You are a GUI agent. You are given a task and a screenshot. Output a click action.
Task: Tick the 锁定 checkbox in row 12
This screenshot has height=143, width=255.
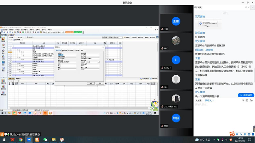120,67
